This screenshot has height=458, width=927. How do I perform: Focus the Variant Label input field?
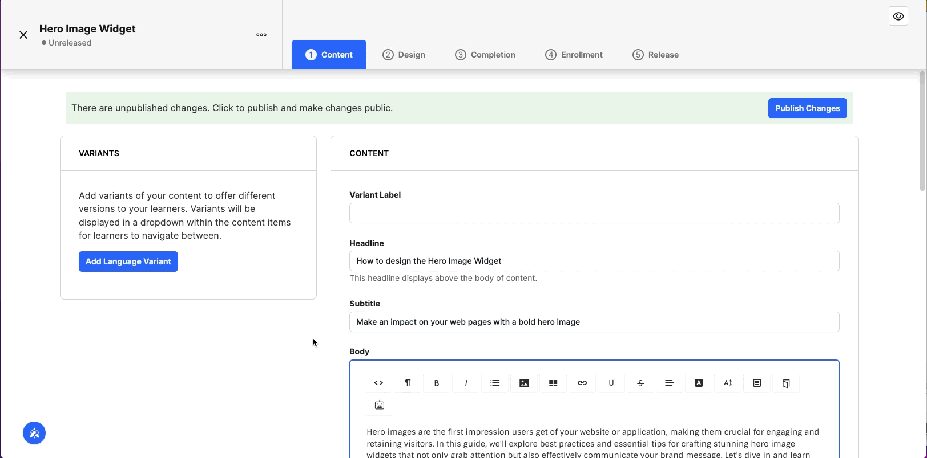click(594, 213)
